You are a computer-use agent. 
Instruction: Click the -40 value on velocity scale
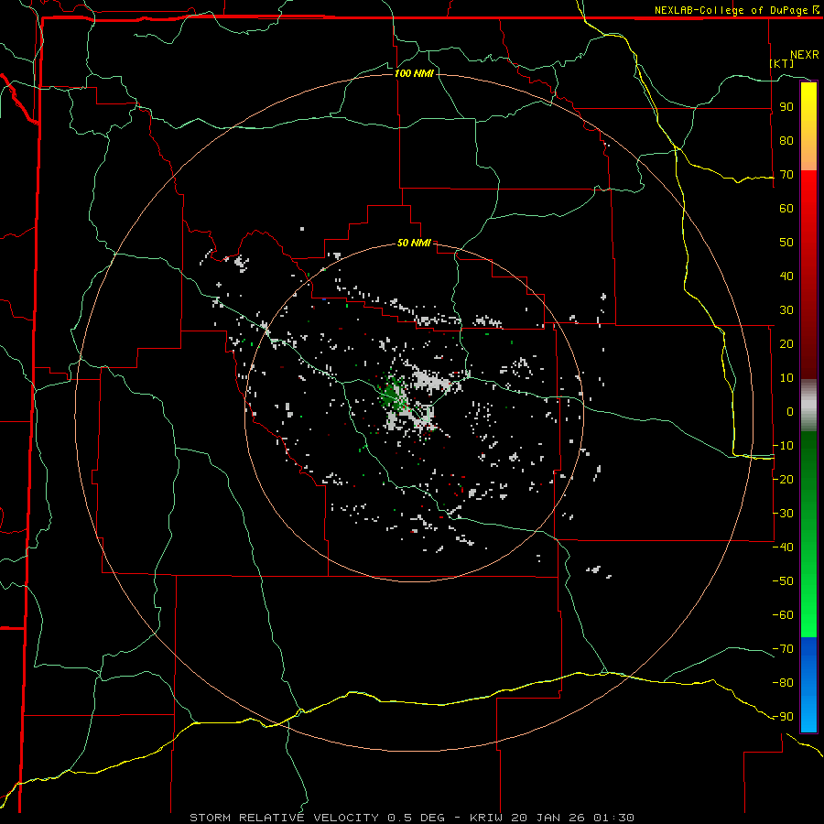(x=783, y=548)
